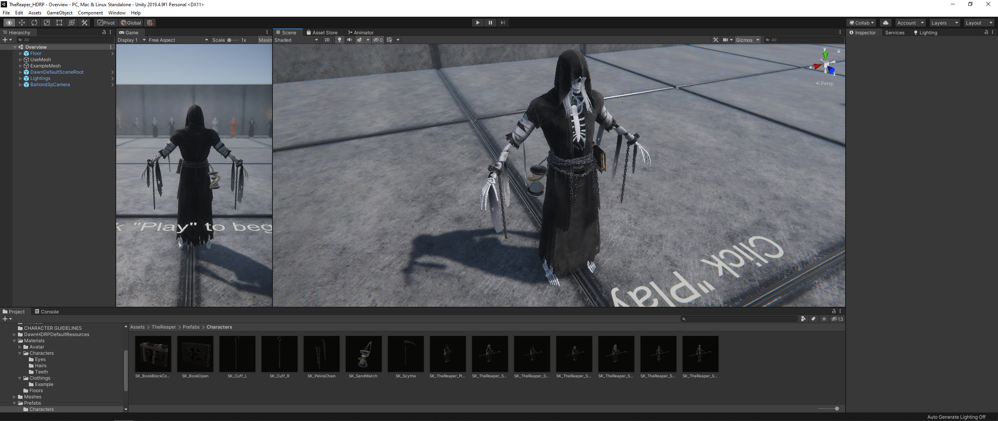Toggle grid snapping icon

[x=150, y=23]
